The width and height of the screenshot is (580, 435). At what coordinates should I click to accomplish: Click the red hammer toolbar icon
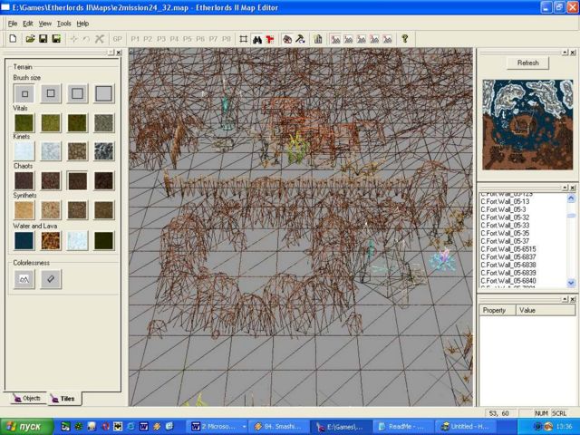click(270, 39)
